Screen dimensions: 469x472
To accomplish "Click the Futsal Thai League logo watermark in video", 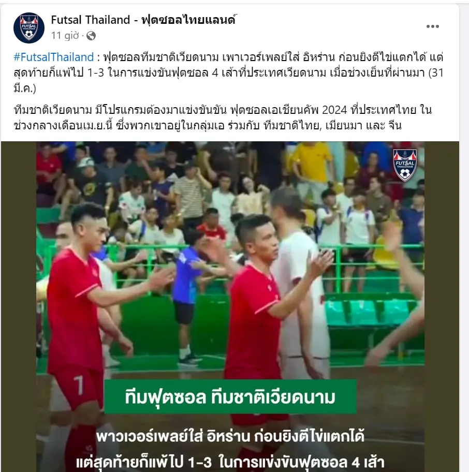I will 405,165.
